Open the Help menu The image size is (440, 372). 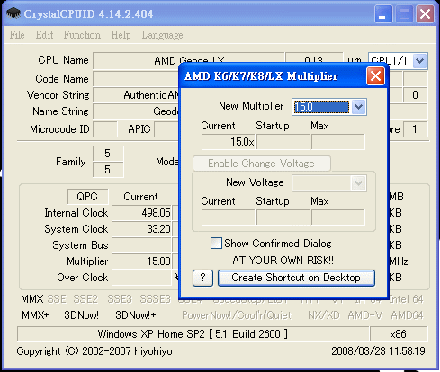[x=121, y=35]
